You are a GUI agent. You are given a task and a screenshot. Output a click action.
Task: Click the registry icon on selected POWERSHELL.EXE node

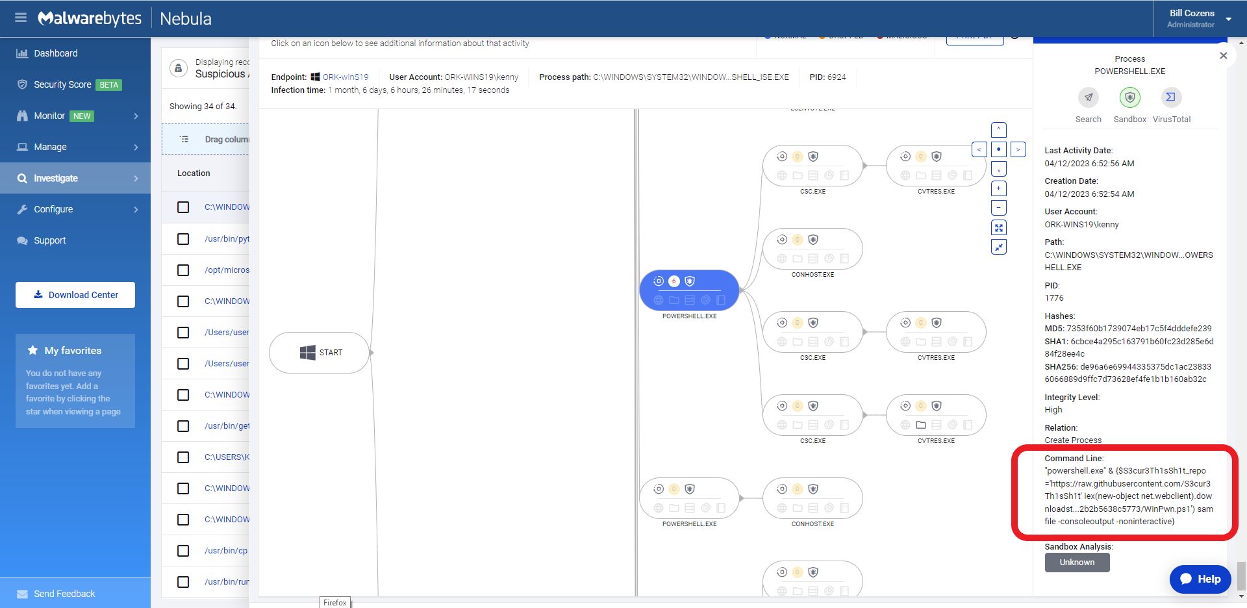690,300
